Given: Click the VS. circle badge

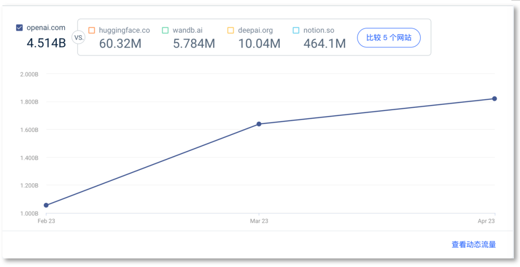Looking at the screenshot, I should (78, 38).
